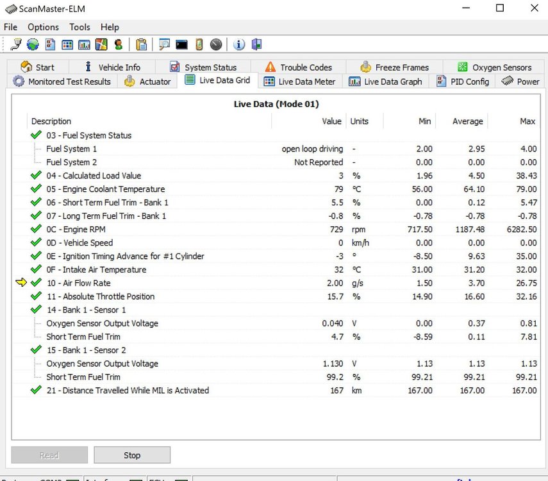Click the magnifier search icon in toolbar
The height and width of the screenshot is (481, 548).
pos(165,44)
